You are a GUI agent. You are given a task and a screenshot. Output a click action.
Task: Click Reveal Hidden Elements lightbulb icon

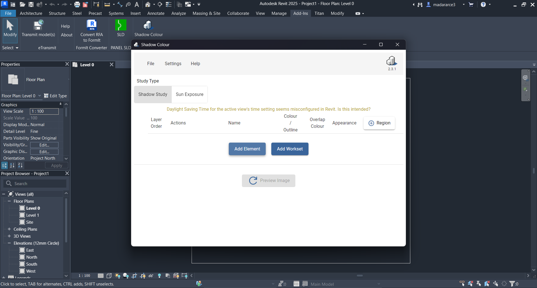tap(159, 276)
